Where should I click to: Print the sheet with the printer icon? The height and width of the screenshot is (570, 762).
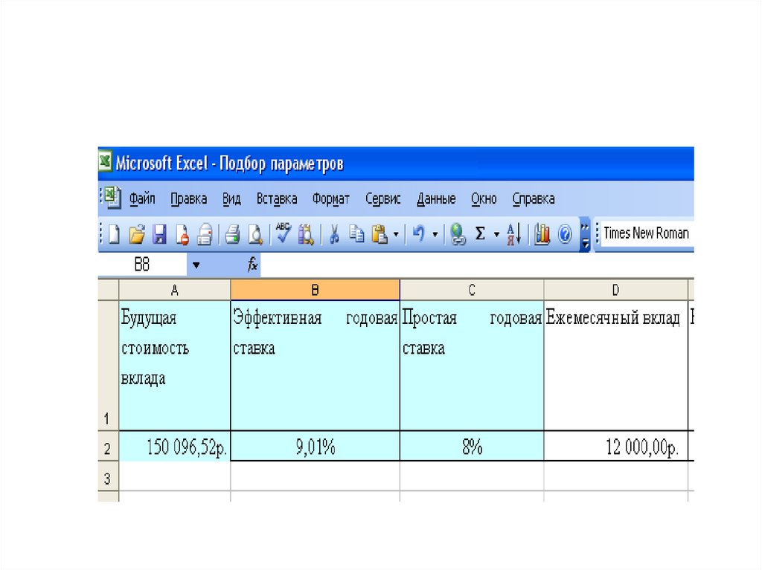click(x=233, y=235)
